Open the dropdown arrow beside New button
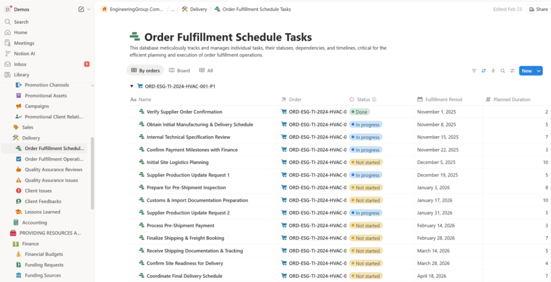 pyautogui.click(x=539, y=70)
